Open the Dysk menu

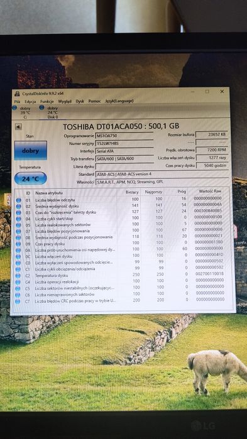(x=80, y=101)
